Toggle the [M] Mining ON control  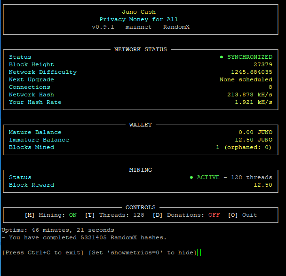pos(51,215)
